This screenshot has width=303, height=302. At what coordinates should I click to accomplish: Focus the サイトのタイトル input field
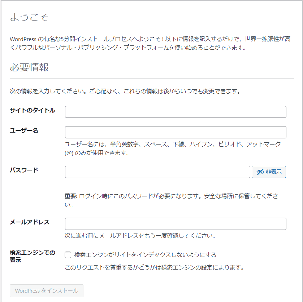click(x=176, y=112)
